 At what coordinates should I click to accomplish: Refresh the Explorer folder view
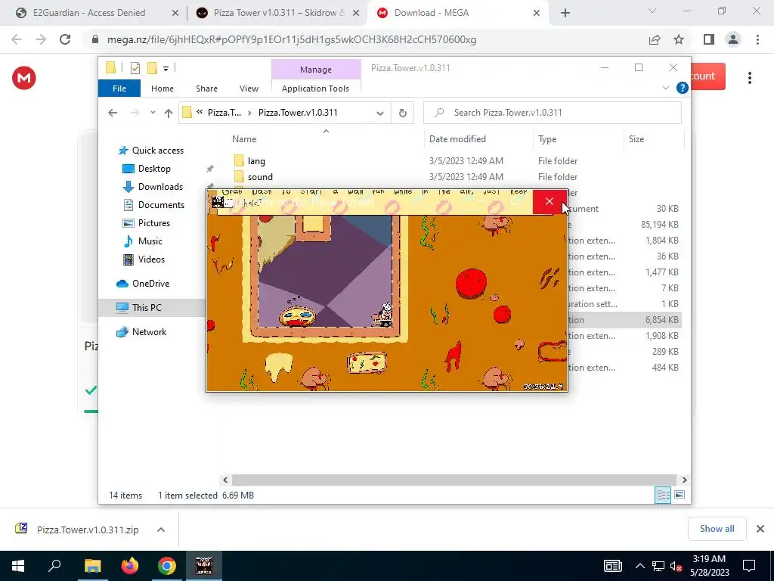(403, 113)
